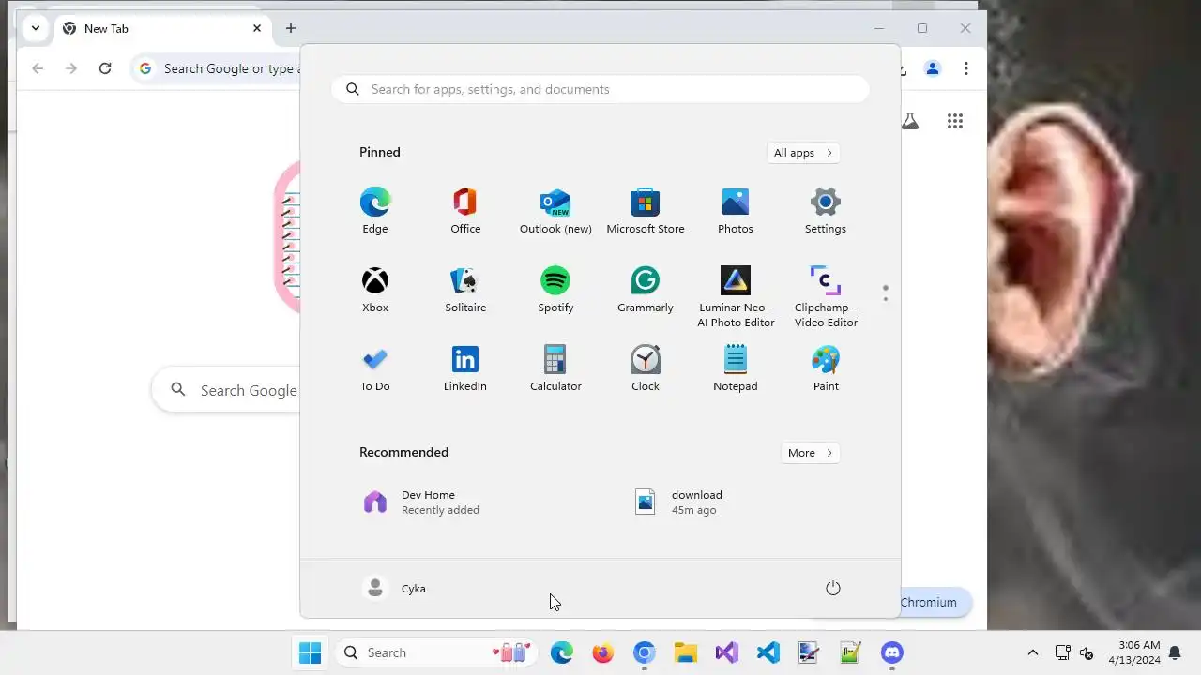Image resolution: width=1201 pixels, height=675 pixels.
Task: Open Cyka user account menu
Action: point(395,588)
